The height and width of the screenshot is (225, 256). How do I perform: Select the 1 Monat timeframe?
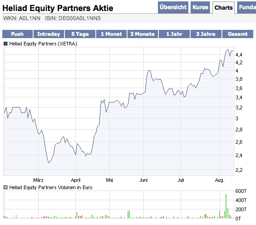tap(111, 34)
